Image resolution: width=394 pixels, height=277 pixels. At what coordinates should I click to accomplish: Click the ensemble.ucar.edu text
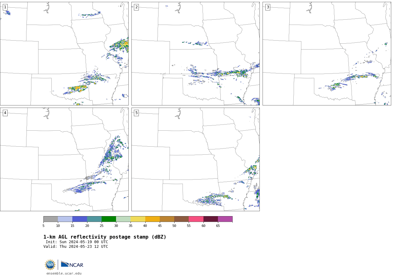tap(64, 273)
